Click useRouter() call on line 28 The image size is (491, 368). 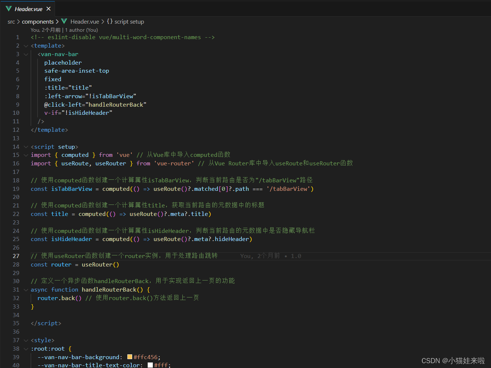pos(100,265)
